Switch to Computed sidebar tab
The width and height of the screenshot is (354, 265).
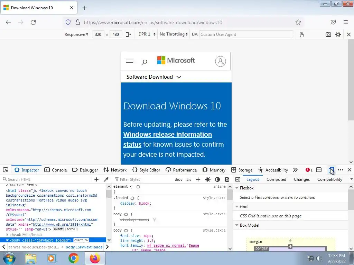tap(276, 179)
